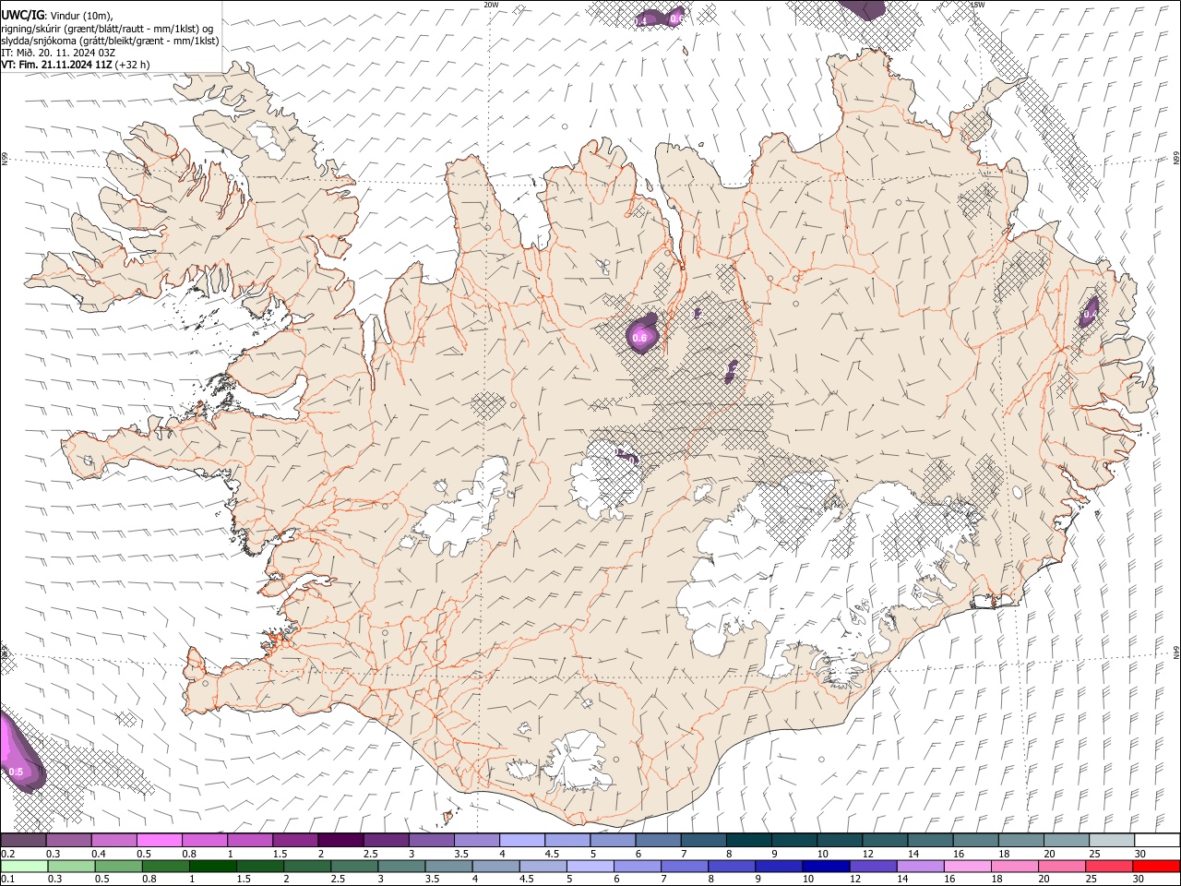Click the '20W' longitude label

tap(491, 5)
